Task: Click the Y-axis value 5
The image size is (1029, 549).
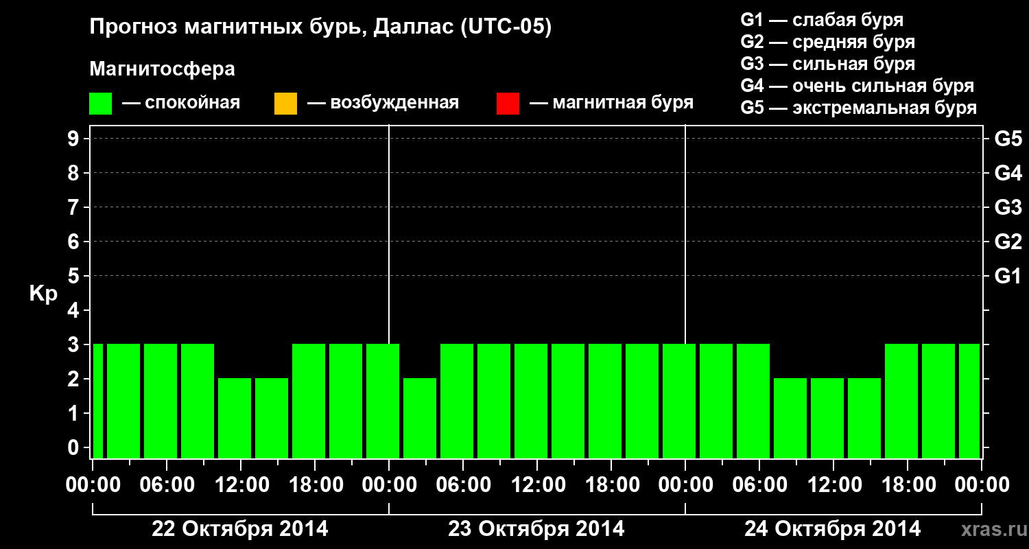Action: click(75, 276)
